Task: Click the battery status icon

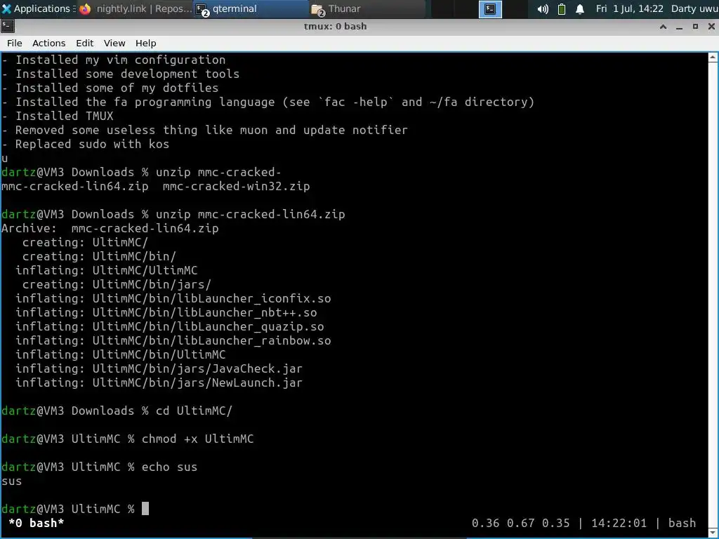Action: [x=561, y=9]
